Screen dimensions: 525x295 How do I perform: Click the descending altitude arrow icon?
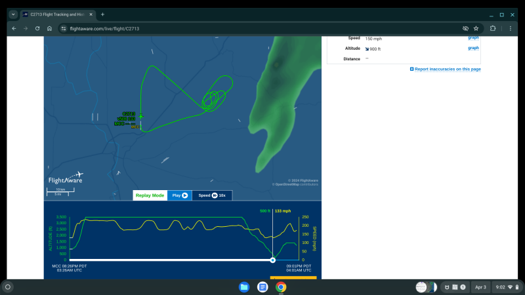point(367,49)
